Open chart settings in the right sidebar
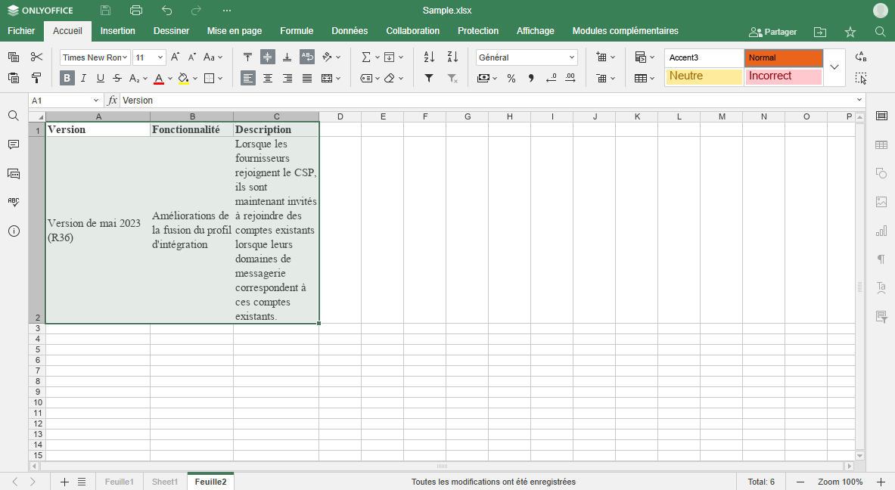Viewport: 895px width, 490px height. (x=881, y=231)
